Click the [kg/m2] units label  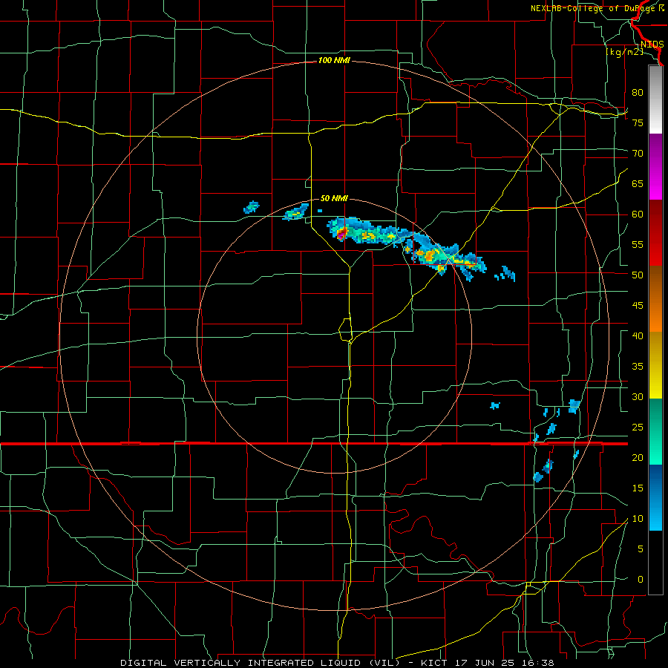[x=625, y=52]
